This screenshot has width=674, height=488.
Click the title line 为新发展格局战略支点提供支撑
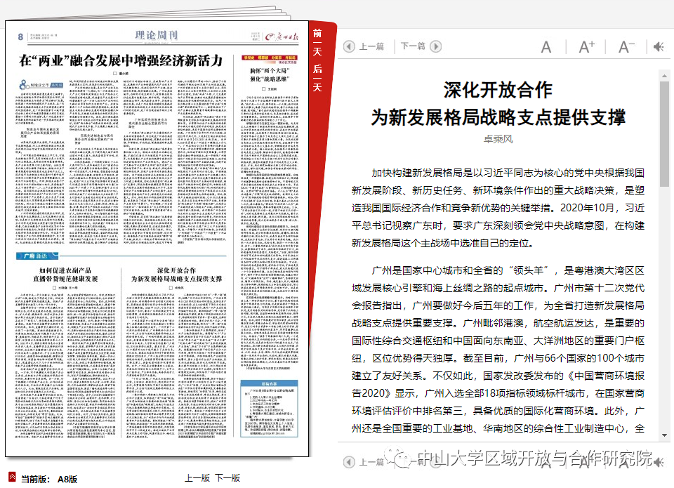[x=498, y=117]
